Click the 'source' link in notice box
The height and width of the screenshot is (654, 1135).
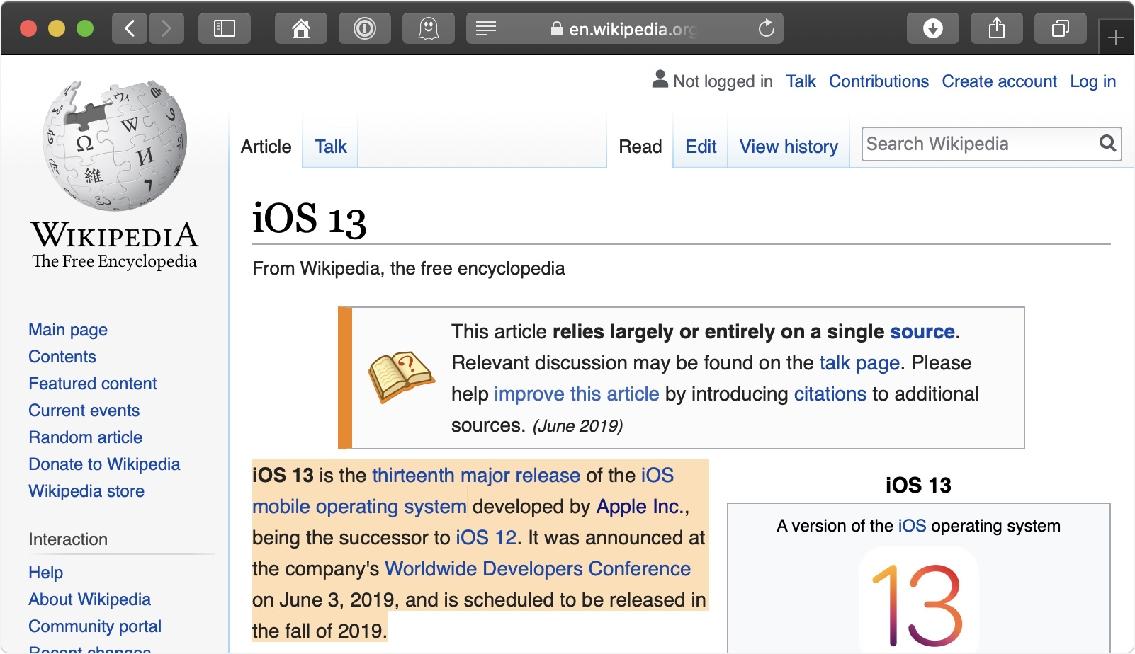[x=922, y=332]
